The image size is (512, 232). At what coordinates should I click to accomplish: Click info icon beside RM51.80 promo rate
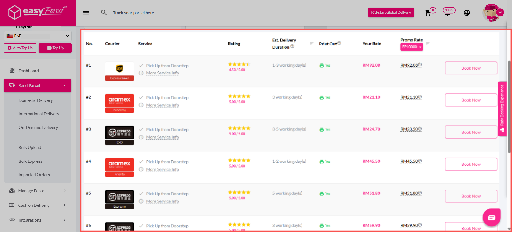(420, 193)
